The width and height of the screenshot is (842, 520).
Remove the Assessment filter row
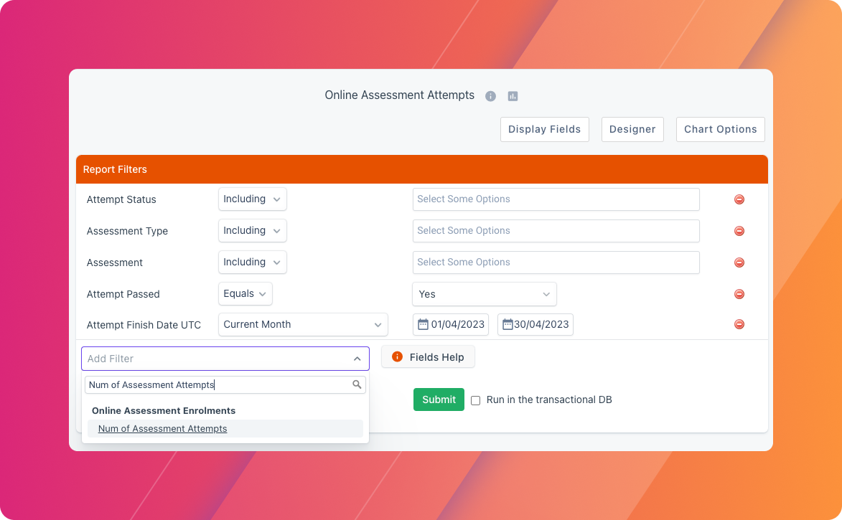[739, 262]
